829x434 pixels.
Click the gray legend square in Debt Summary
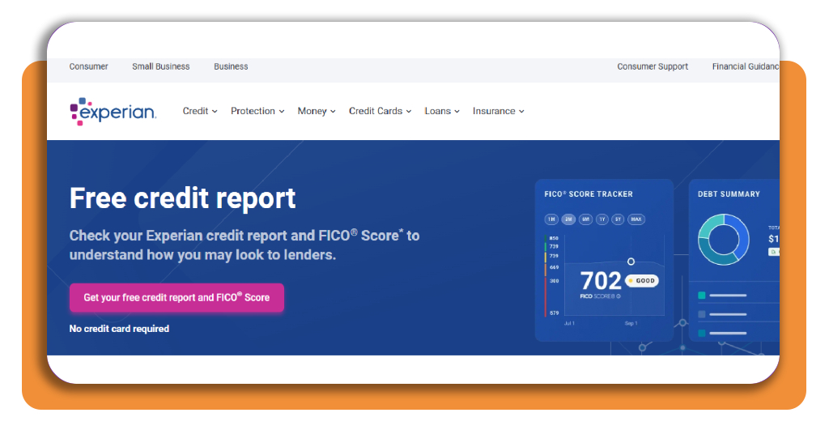(702, 314)
